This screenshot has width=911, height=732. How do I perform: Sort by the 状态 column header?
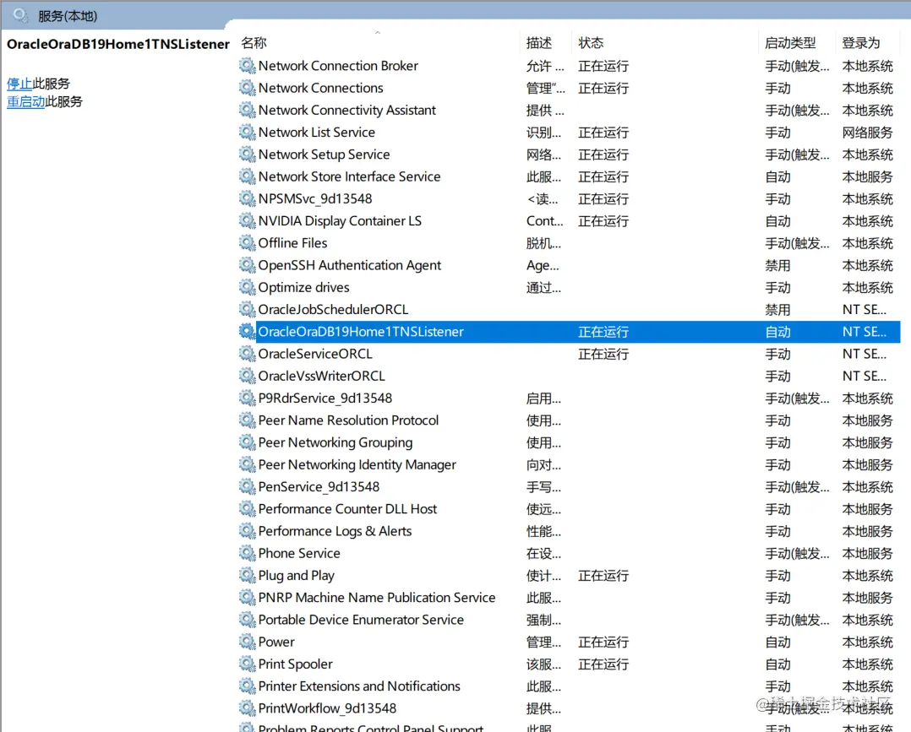coord(591,42)
